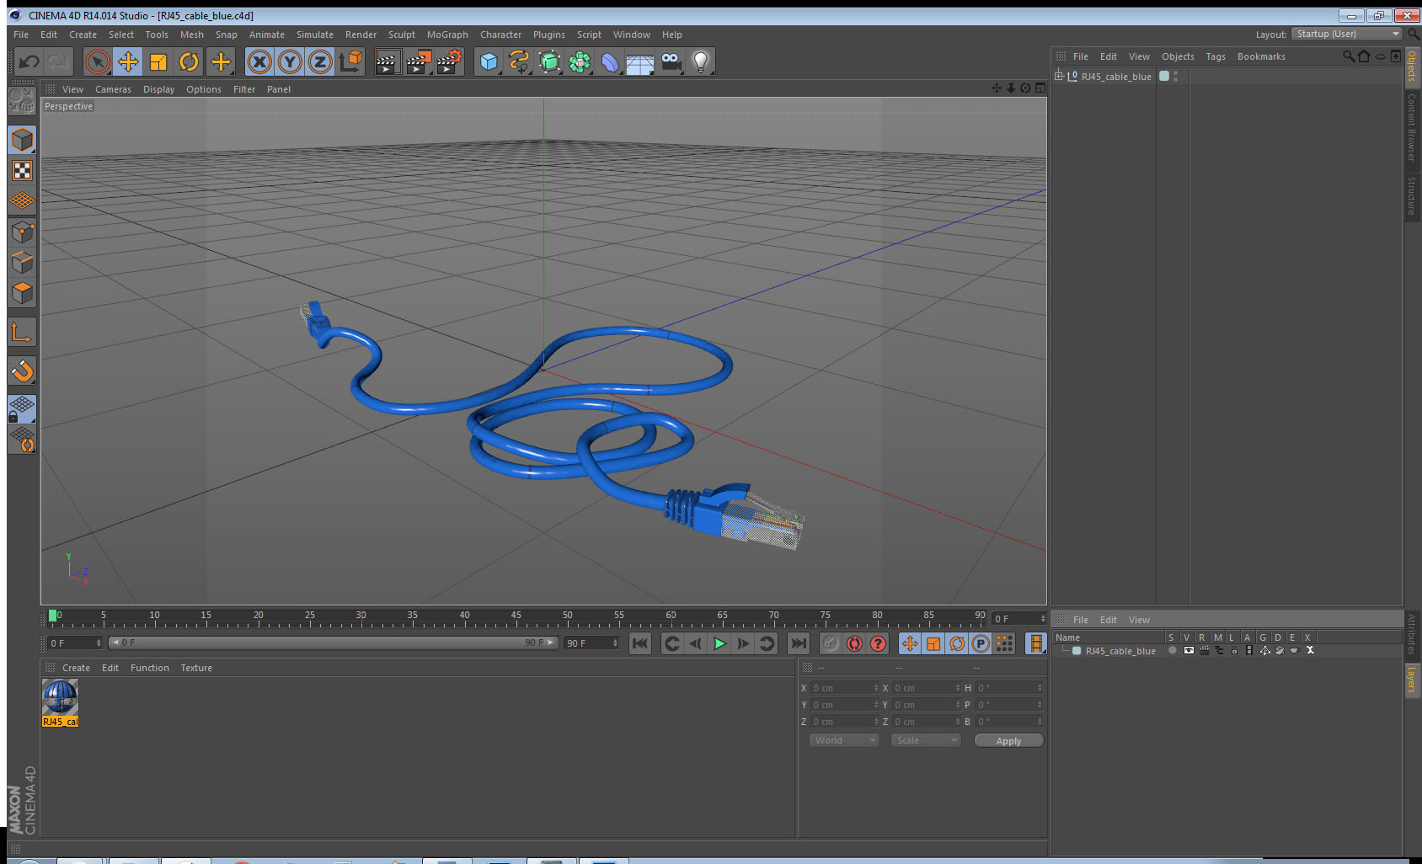Image resolution: width=1422 pixels, height=864 pixels.
Task: Render the active view
Action: [x=387, y=61]
